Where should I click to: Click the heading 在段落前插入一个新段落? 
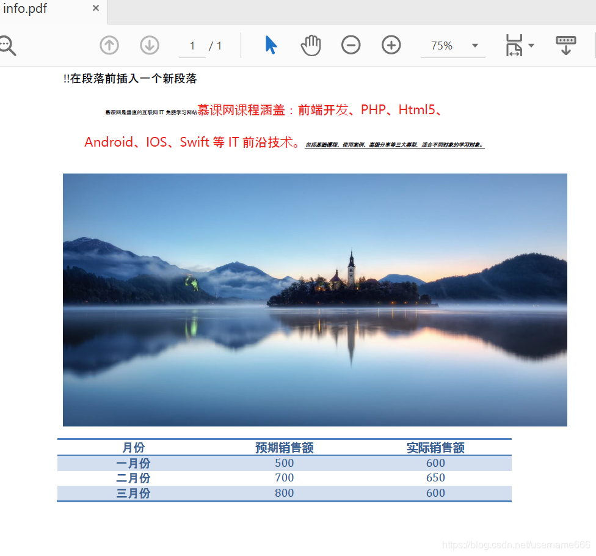coord(133,79)
